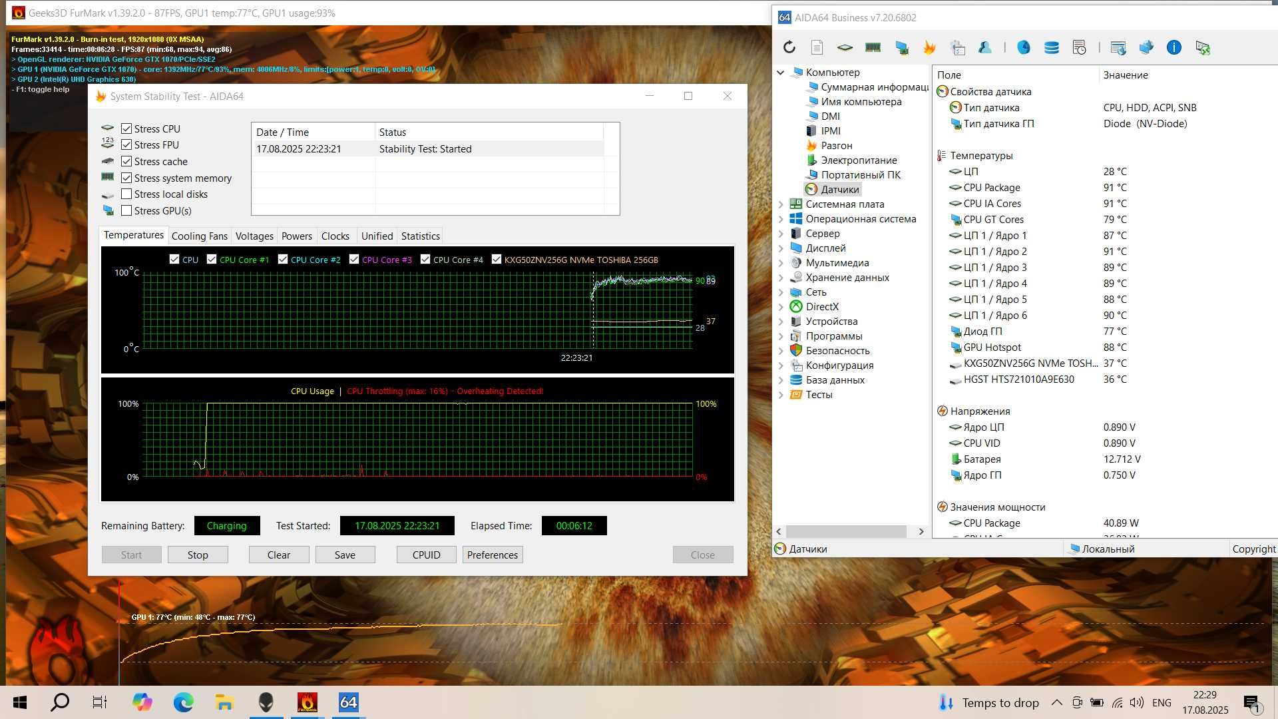Open Task View on the taskbar
Viewport: 1278px width, 719px height.
click(x=100, y=702)
